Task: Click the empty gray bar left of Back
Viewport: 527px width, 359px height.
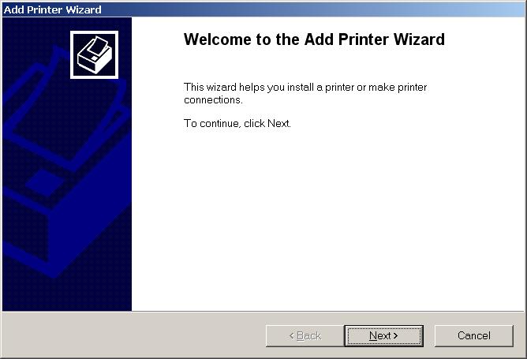Action: pos(134,335)
